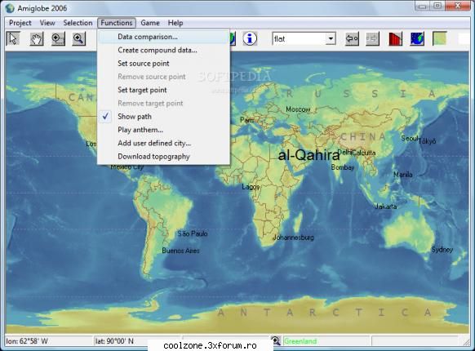The image size is (475, 351).
Task: Click the blue globe view icon
Action: (x=417, y=39)
